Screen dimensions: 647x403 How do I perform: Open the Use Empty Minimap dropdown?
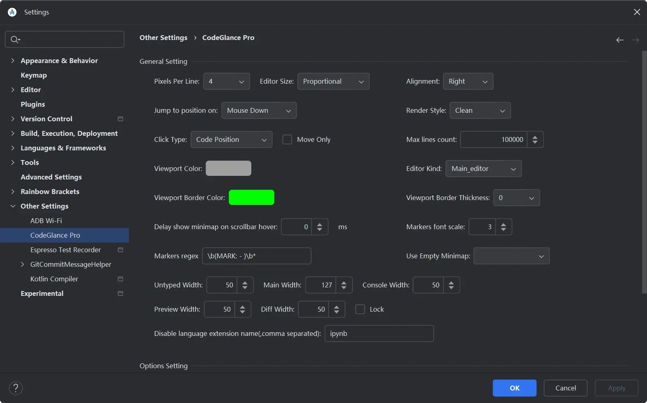[x=511, y=256]
